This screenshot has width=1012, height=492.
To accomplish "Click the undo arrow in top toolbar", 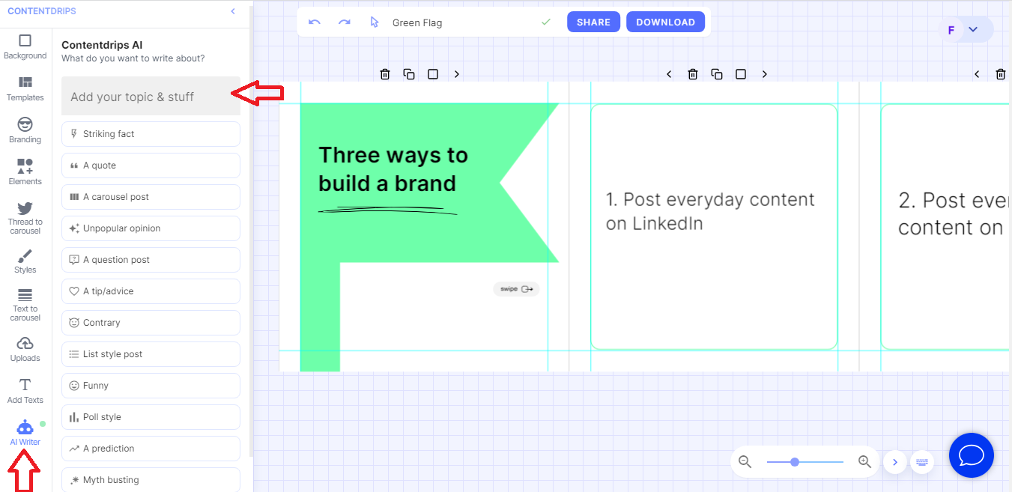I will click(x=315, y=22).
